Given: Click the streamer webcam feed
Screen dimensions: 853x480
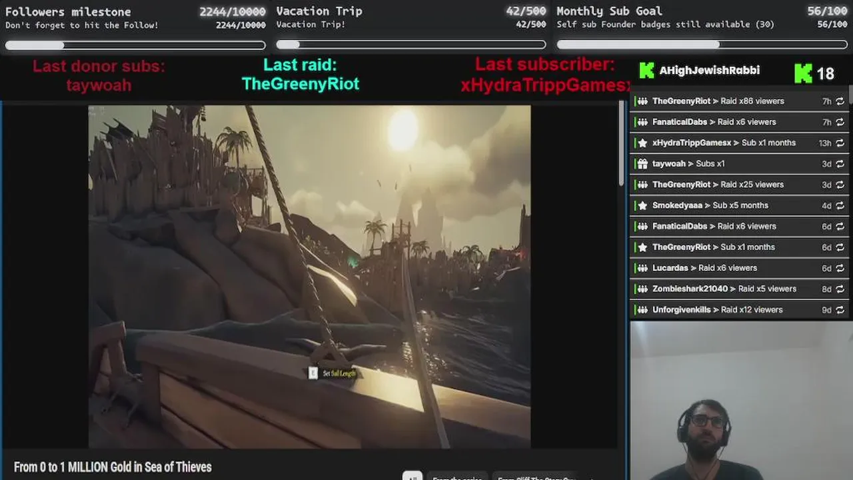Looking at the screenshot, I should pyautogui.click(x=741, y=401).
